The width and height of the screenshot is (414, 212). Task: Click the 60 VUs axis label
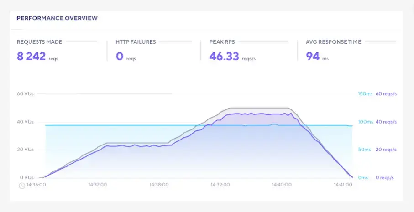pos(26,93)
